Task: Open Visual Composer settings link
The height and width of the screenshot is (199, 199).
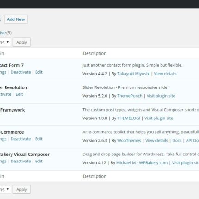Action: (3, 162)
